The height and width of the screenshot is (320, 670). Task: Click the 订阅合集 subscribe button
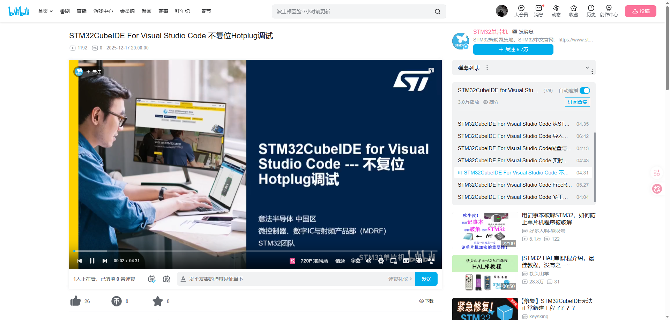point(578,102)
